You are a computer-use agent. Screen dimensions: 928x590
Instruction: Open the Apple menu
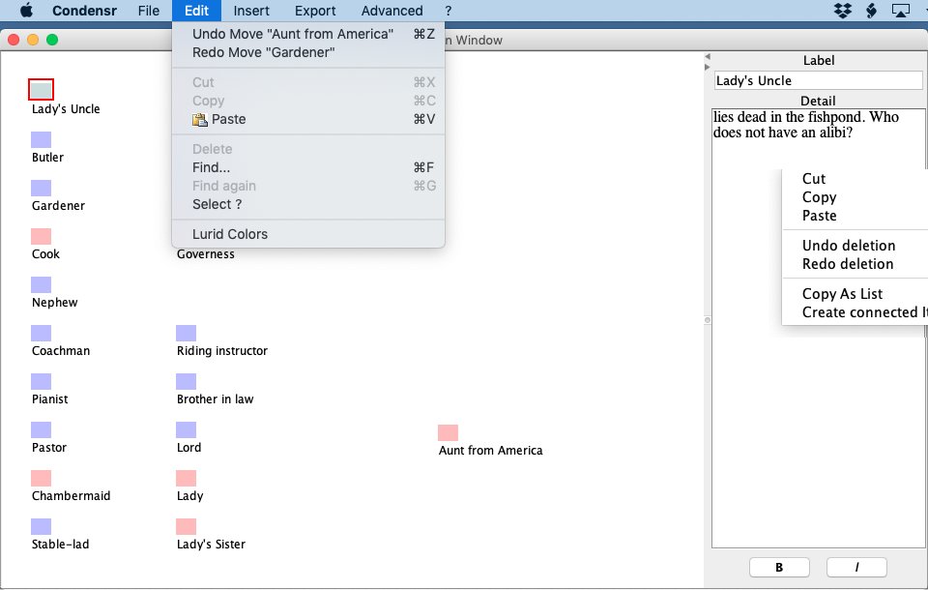(26, 10)
